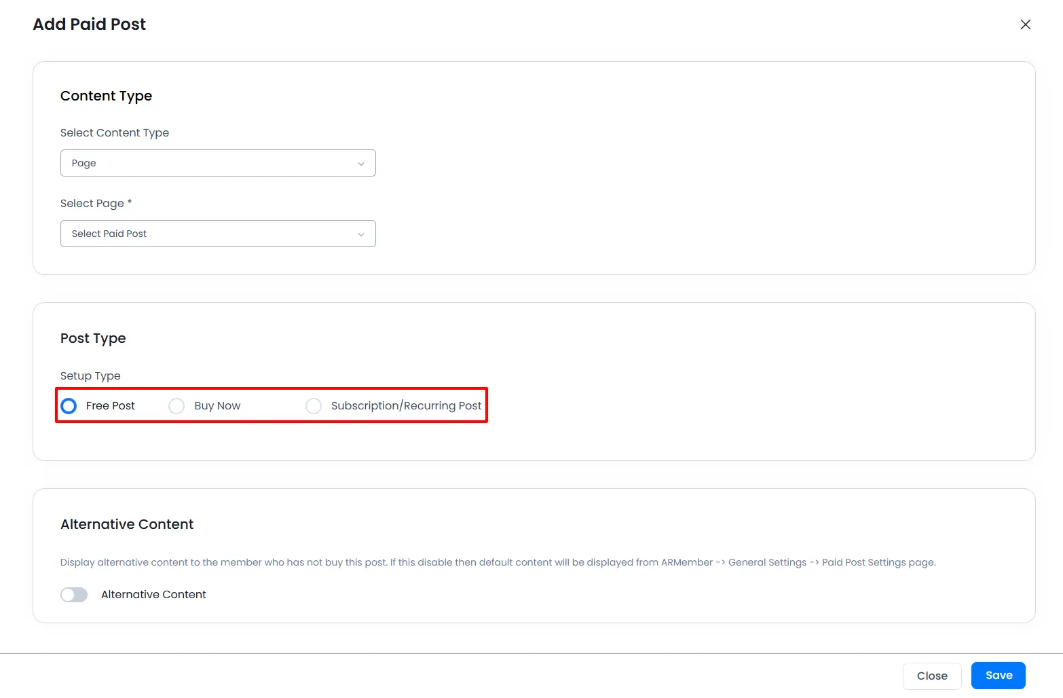1063x698 pixels.
Task: Select the Buy Now post type
Action: pos(176,405)
